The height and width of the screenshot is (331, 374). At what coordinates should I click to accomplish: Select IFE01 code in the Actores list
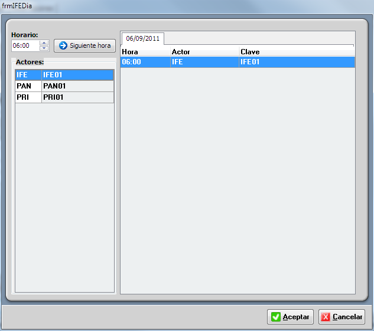tap(77, 75)
